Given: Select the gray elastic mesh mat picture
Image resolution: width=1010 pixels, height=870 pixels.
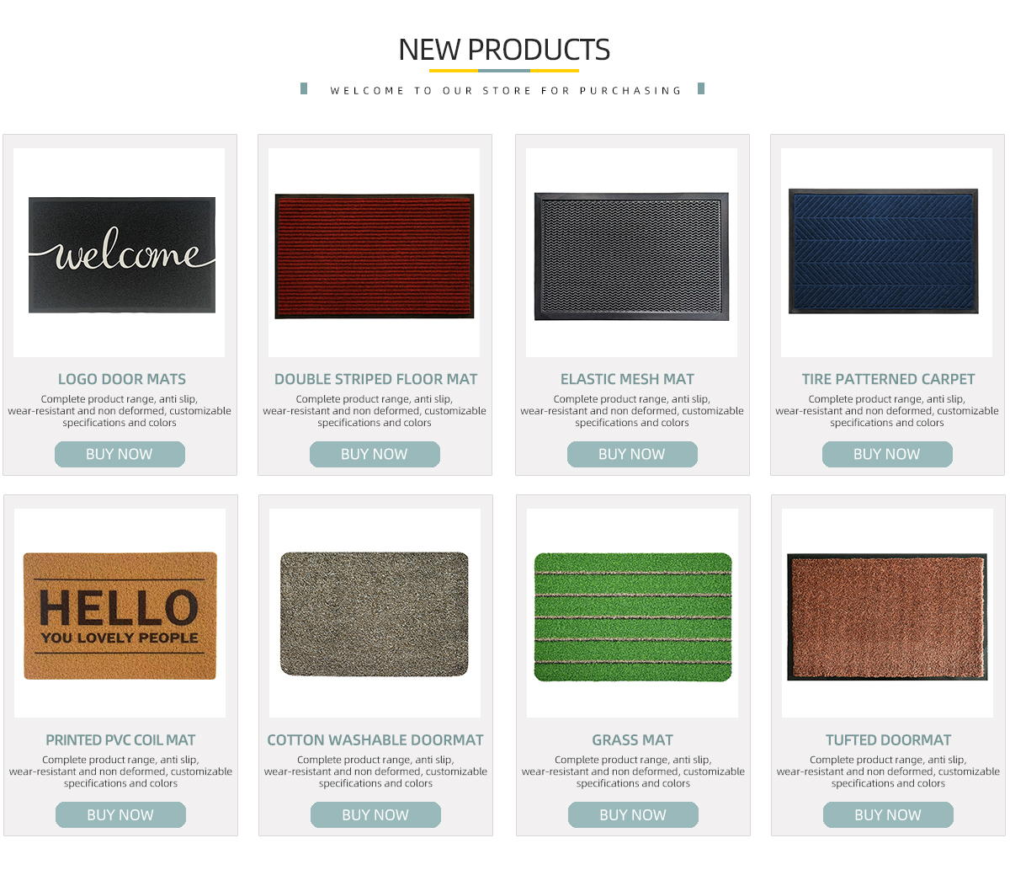Looking at the screenshot, I should (x=632, y=253).
